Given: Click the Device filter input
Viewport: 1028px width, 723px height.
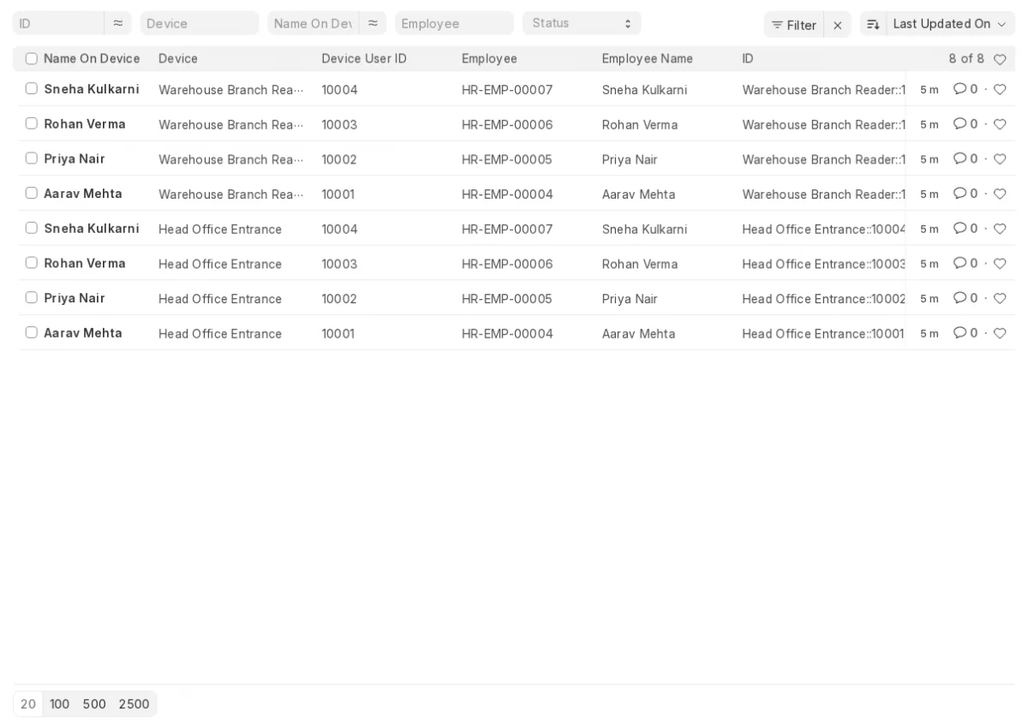Looking at the screenshot, I should pyautogui.click(x=200, y=23).
